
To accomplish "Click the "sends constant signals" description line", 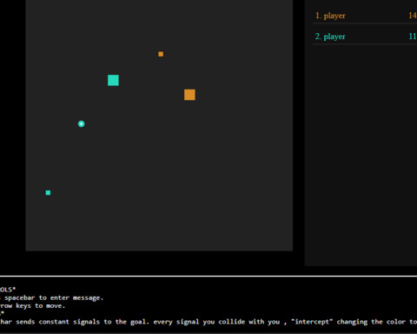I will coord(208,322).
